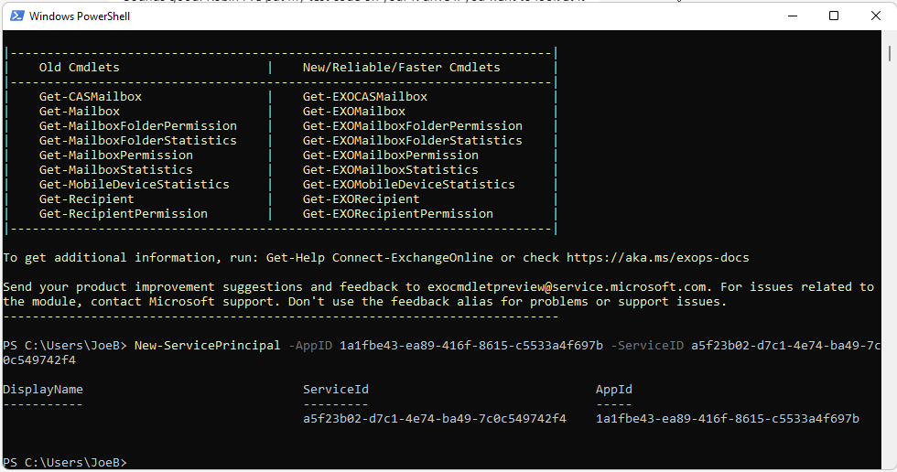Maximize the Windows PowerShell window
The image size is (897, 472).
coord(833,16)
